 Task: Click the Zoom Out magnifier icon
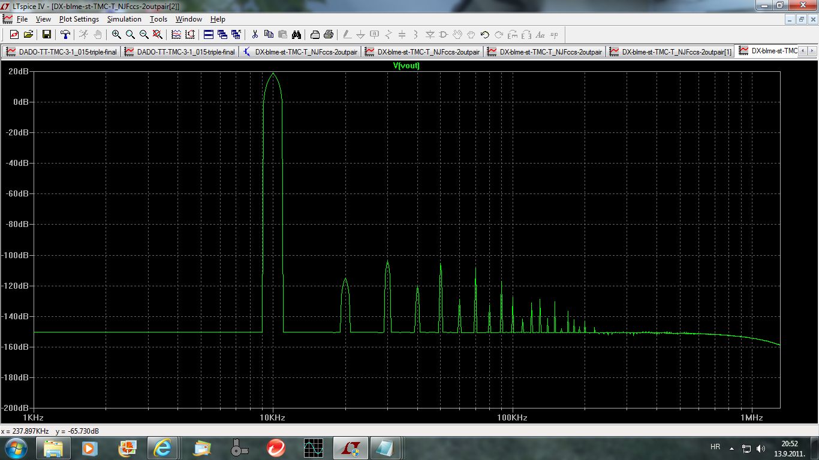click(x=144, y=35)
